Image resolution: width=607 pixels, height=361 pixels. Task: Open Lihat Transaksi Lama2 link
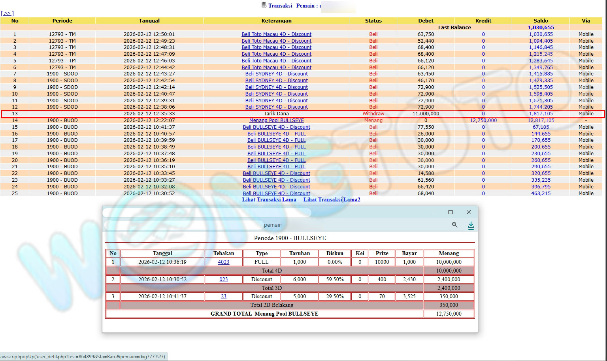(x=332, y=200)
